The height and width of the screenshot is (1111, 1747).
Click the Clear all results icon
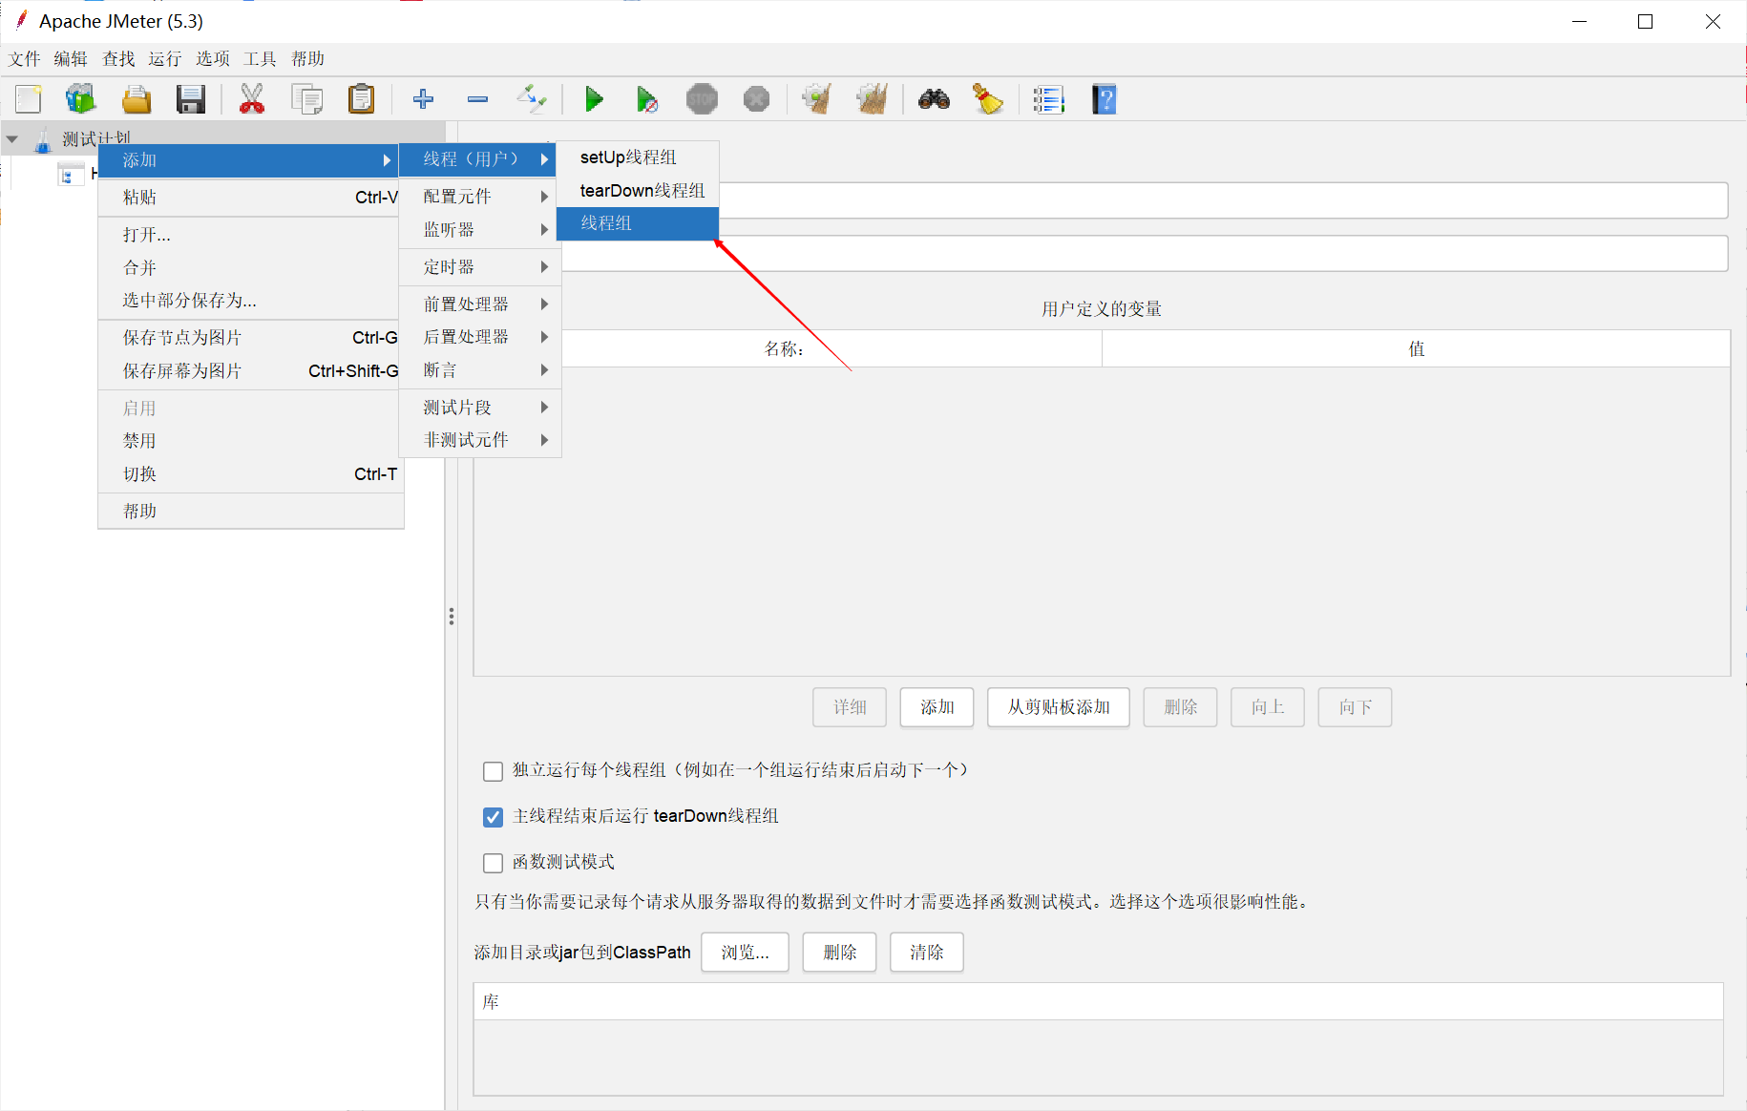tap(872, 99)
